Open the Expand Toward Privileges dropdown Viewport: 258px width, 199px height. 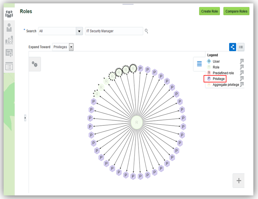[71, 47]
